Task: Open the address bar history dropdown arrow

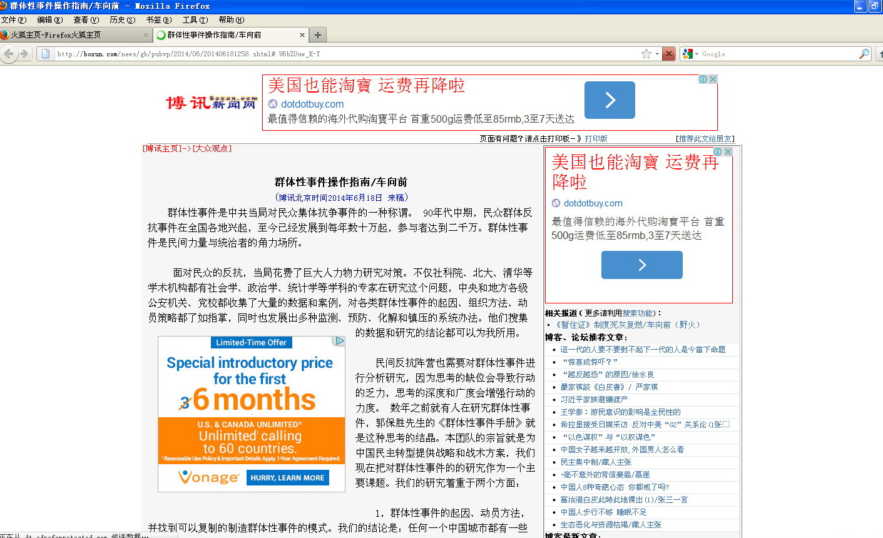Action: click(657, 54)
